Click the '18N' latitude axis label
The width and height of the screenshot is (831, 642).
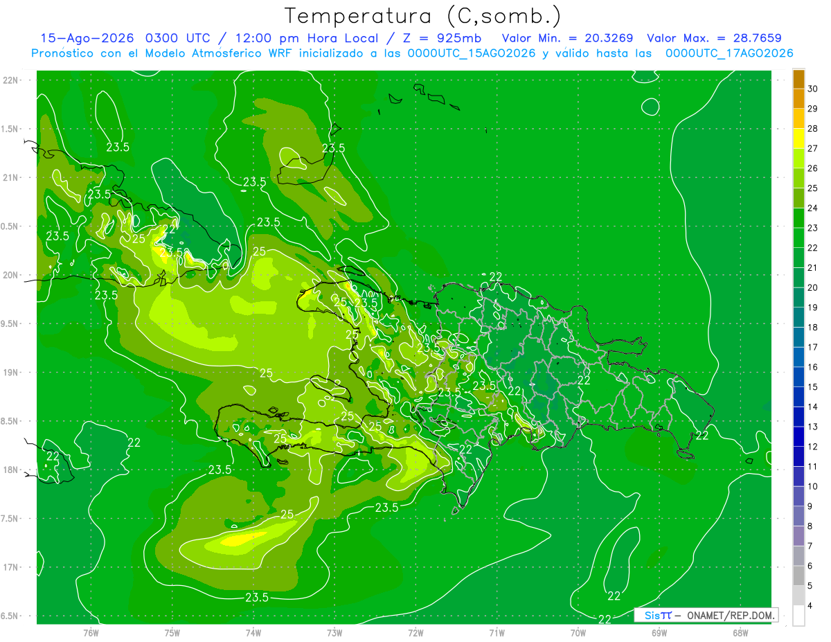(x=10, y=470)
